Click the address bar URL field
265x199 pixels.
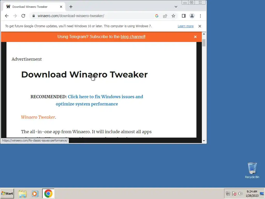click(95, 16)
